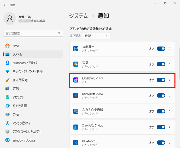Screen dimensions: 180x148
Task: Maximize the 設定 window
Action: coord(165,3)
